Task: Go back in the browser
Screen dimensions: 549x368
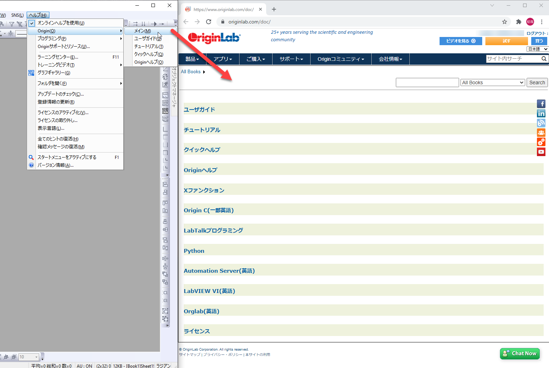Action: (x=186, y=22)
